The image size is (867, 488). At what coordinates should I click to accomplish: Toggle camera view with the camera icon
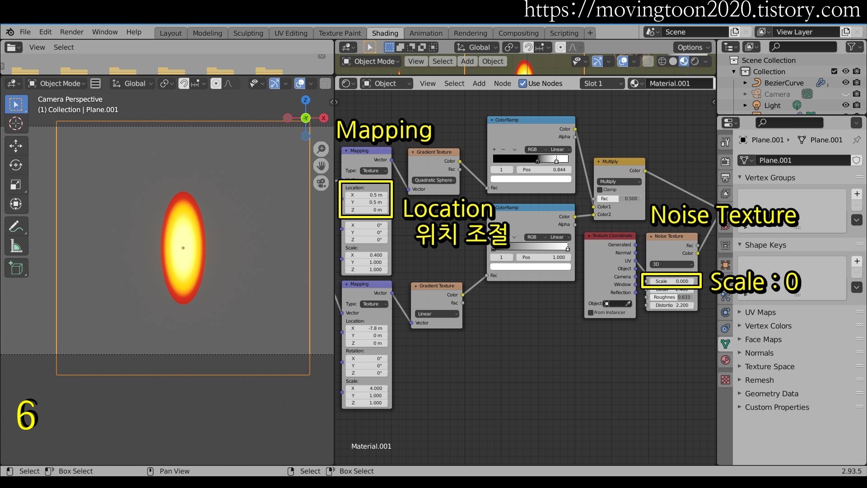321,183
